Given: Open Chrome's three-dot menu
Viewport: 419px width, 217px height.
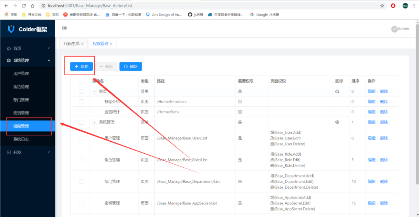Looking at the screenshot, I should coord(415,5).
